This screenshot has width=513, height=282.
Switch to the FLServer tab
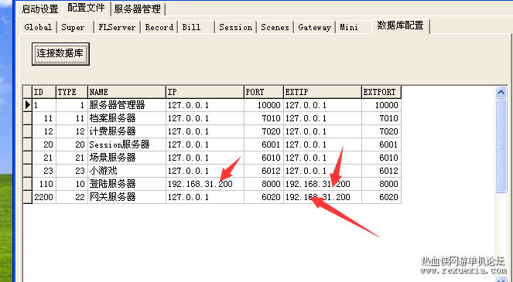(x=117, y=27)
